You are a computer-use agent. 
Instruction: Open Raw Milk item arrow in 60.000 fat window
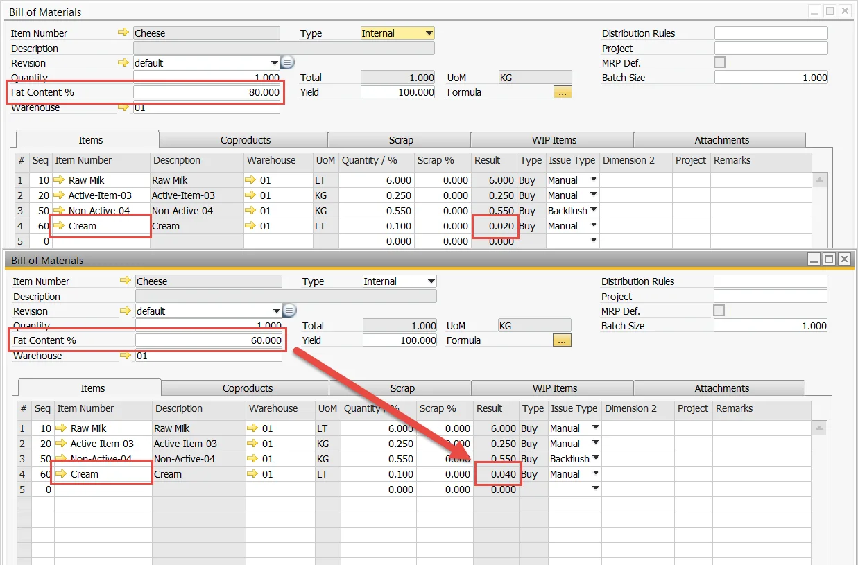(62, 428)
